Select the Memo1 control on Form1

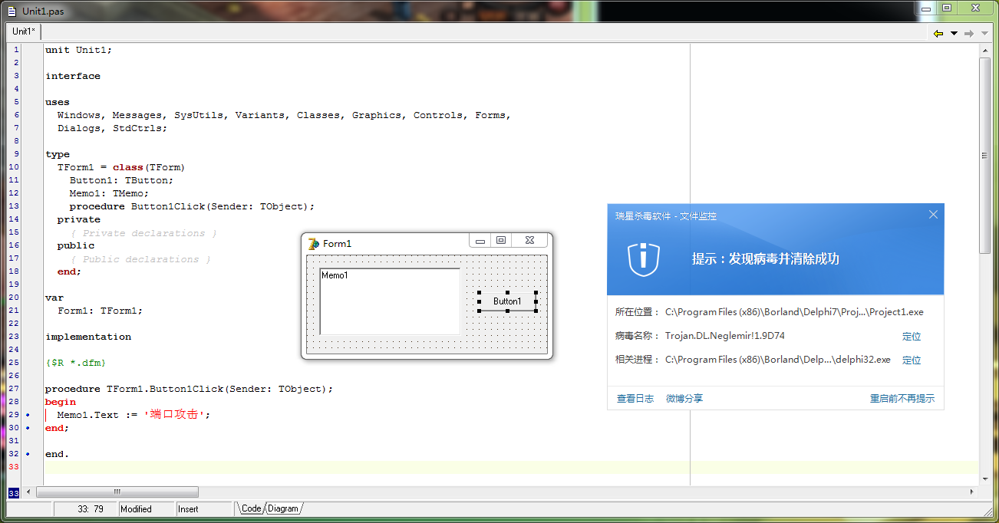[390, 301]
